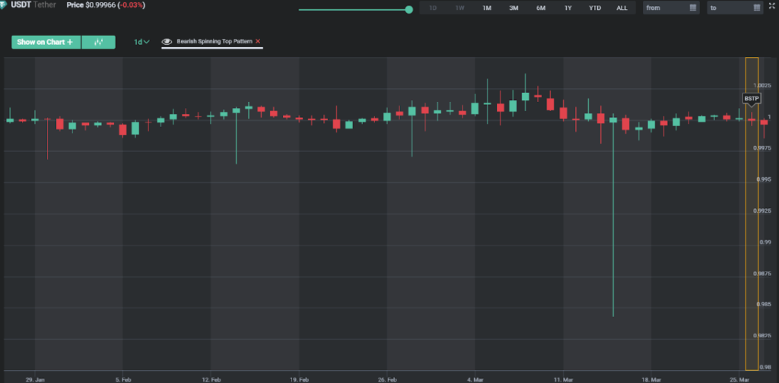Click the zoom slider handle
Viewport: 779px width, 383px height.
click(x=409, y=9)
